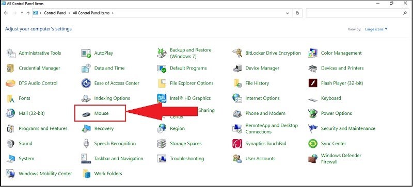Click the search magnifier button
Viewport: 413px width, 187px height.
(x=405, y=13)
